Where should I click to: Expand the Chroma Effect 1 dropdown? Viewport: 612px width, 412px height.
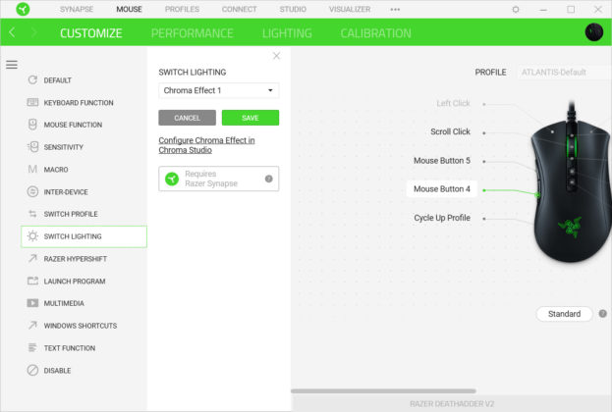point(218,90)
